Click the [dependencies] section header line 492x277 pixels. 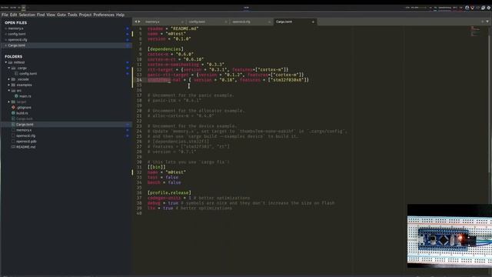165,49
